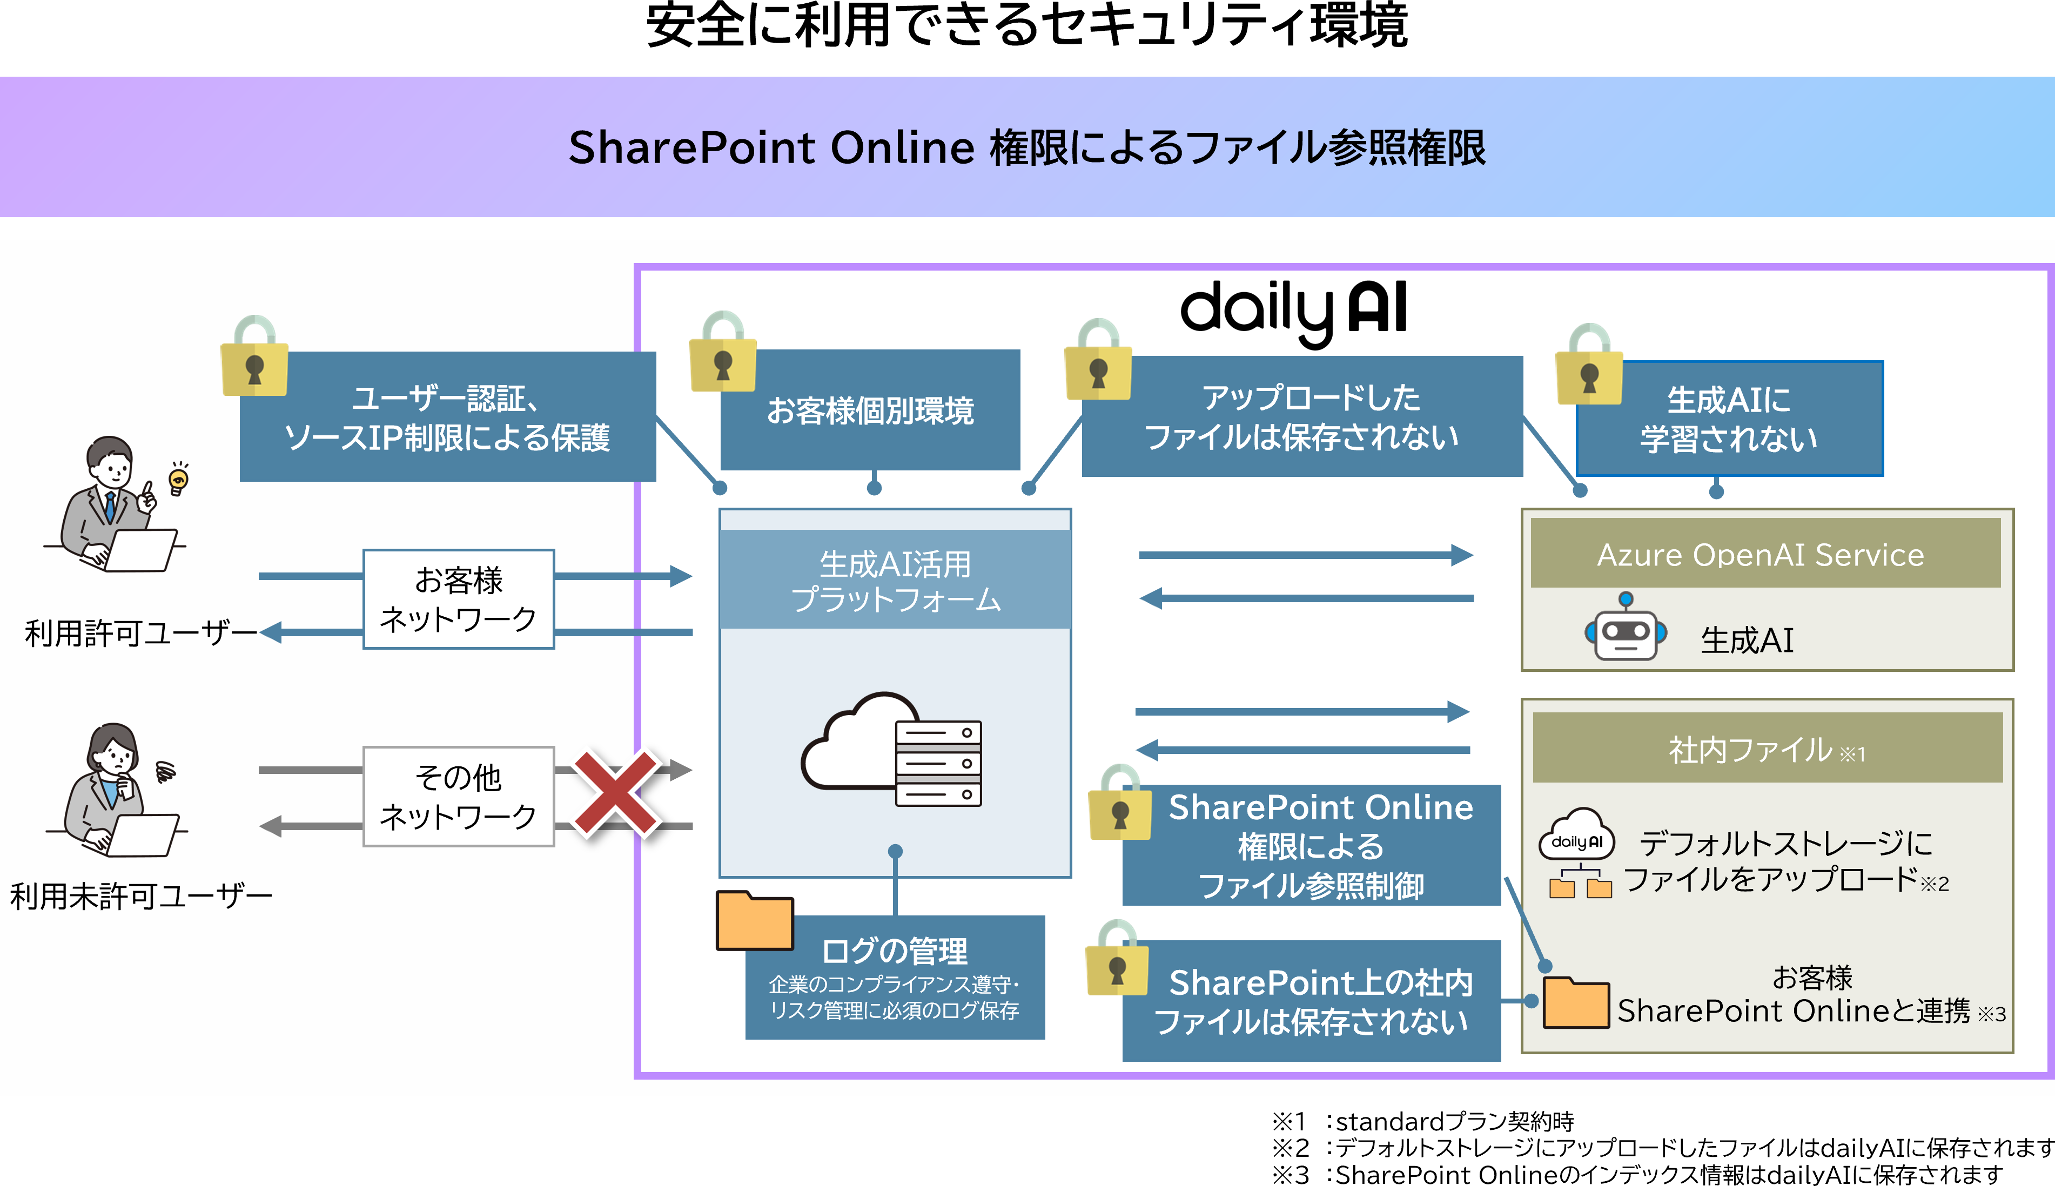Click the 利用許可ユーザー label
Image resolution: width=2055 pixels, height=1186 pixels.
(141, 633)
